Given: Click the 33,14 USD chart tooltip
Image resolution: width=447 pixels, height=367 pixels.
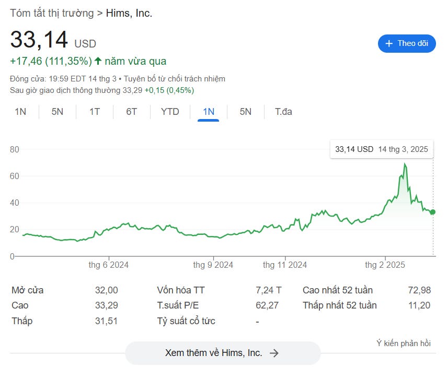Looking at the screenshot, I should pyautogui.click(x=381, y=149).
